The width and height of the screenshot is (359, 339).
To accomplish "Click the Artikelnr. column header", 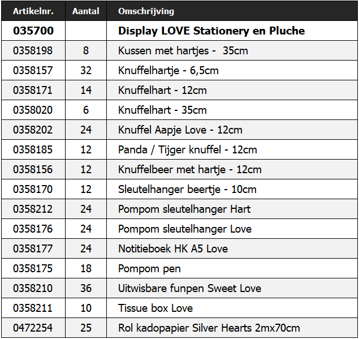I will (33, 11).
